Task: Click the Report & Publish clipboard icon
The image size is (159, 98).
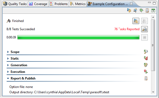Action: click(146, 78)
